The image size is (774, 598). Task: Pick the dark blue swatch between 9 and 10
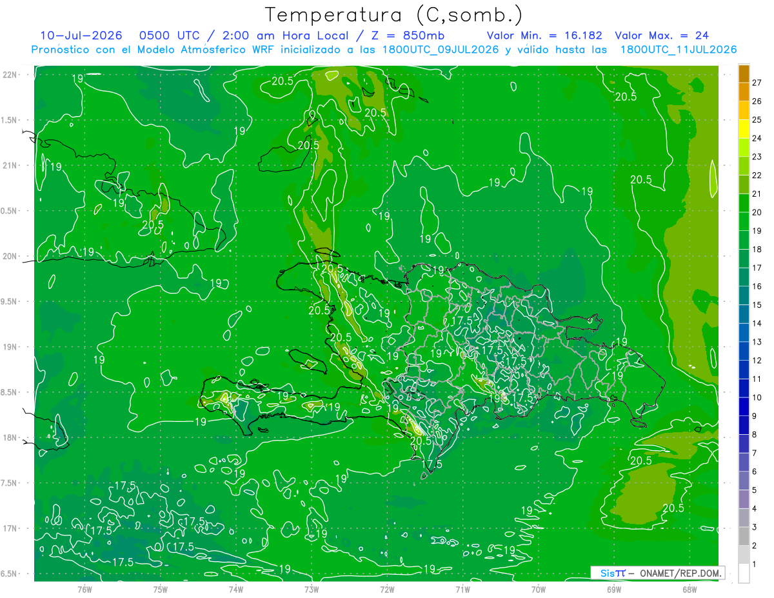[x=744, y=406]
